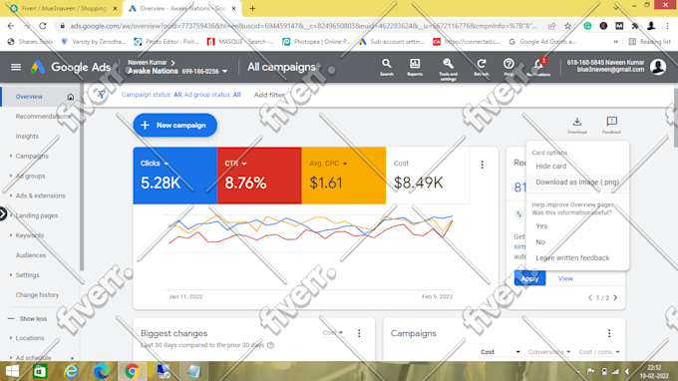Bookmark this page with star icon

pos(567,26)
